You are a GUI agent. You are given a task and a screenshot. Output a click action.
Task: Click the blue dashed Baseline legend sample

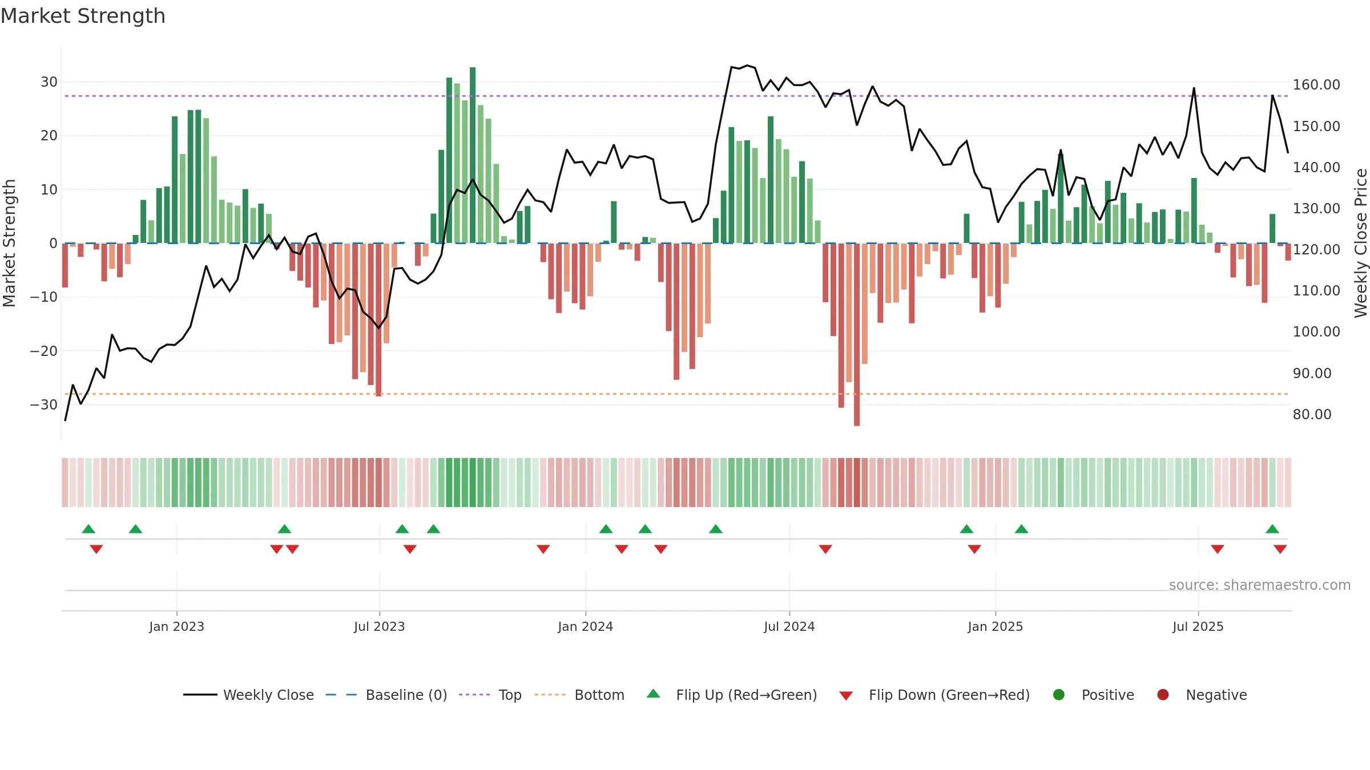(341, 695)
